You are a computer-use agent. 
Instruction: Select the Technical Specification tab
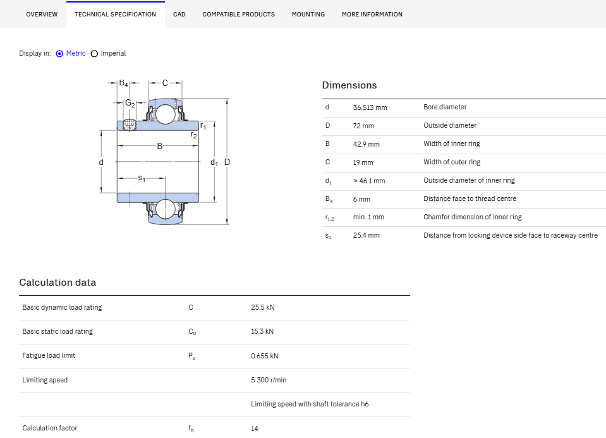pos(115,15)
